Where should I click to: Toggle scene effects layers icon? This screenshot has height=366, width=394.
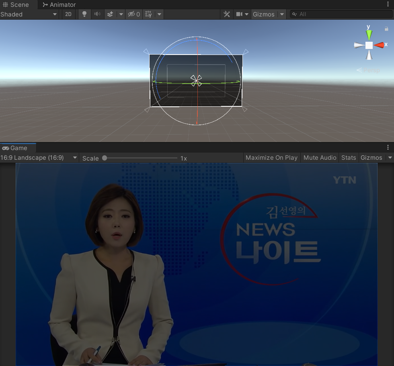click(110, 14)
